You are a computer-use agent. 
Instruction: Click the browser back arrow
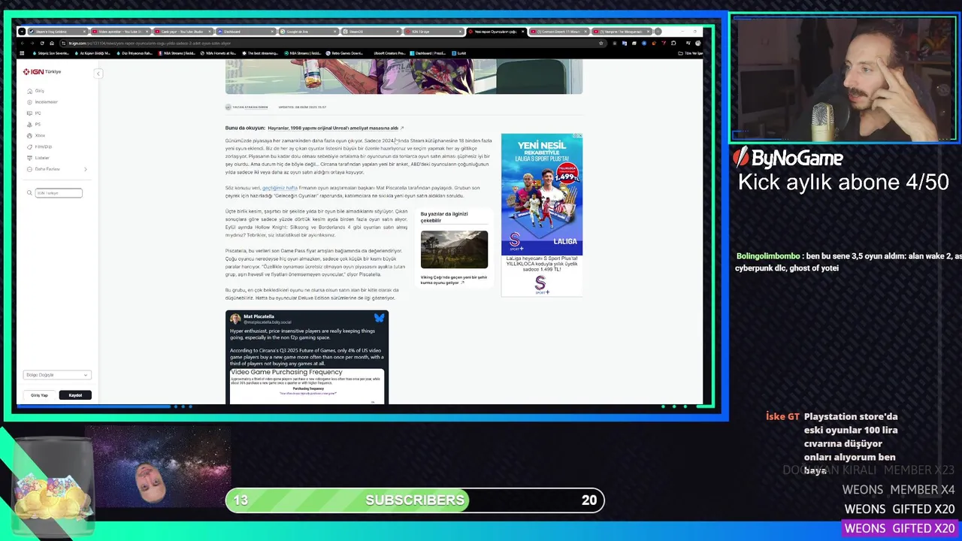pyautogui.click(x=22, y=43)
